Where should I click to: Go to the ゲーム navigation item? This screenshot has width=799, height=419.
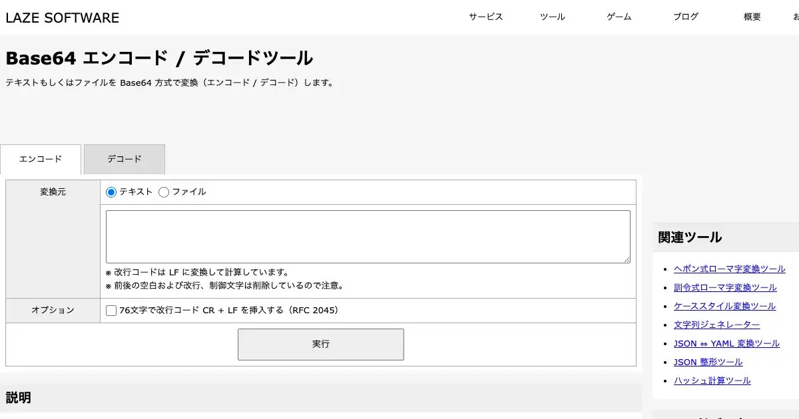pyautogui.click(x=619, y=17)
